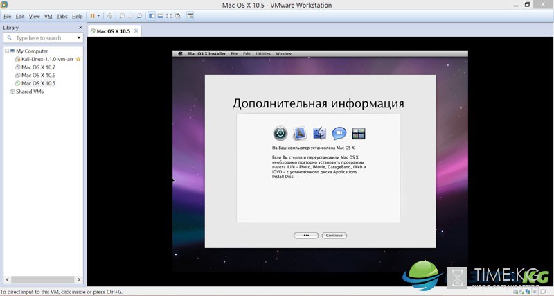Click the Time Machine icon in the installer
Viewport: 554px width, 296px height.
[280, 133]
